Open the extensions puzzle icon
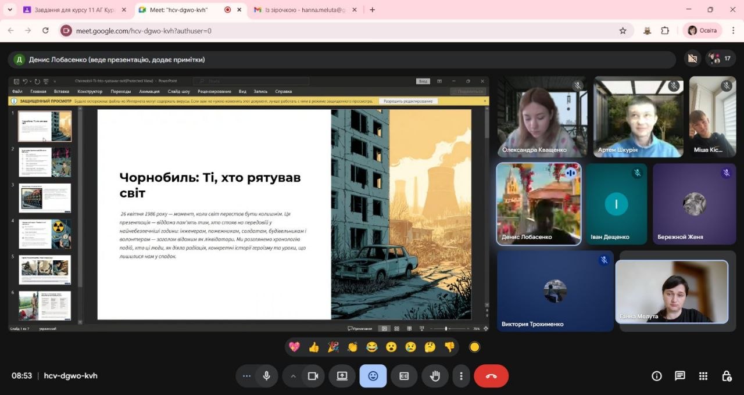Screen dimensions: 744x395 [665, 31]
